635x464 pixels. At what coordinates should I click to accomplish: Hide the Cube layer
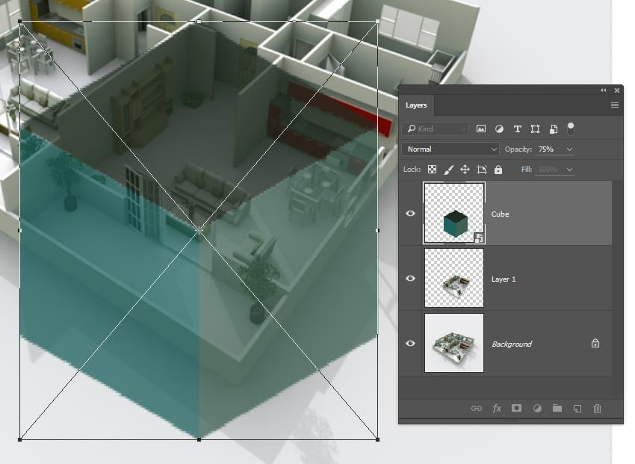[410, 213]
